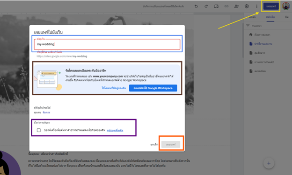Screen dimensions: 292x175
Task: Click the blue Google Workspace sign-up button
Action: 153,88
